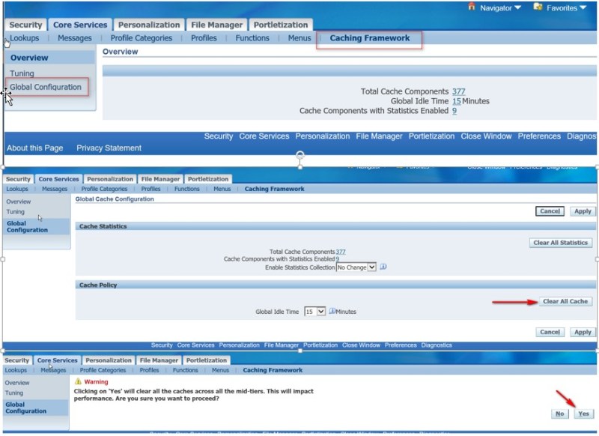Open the Global Idle Time minutes dropdown

314,311
